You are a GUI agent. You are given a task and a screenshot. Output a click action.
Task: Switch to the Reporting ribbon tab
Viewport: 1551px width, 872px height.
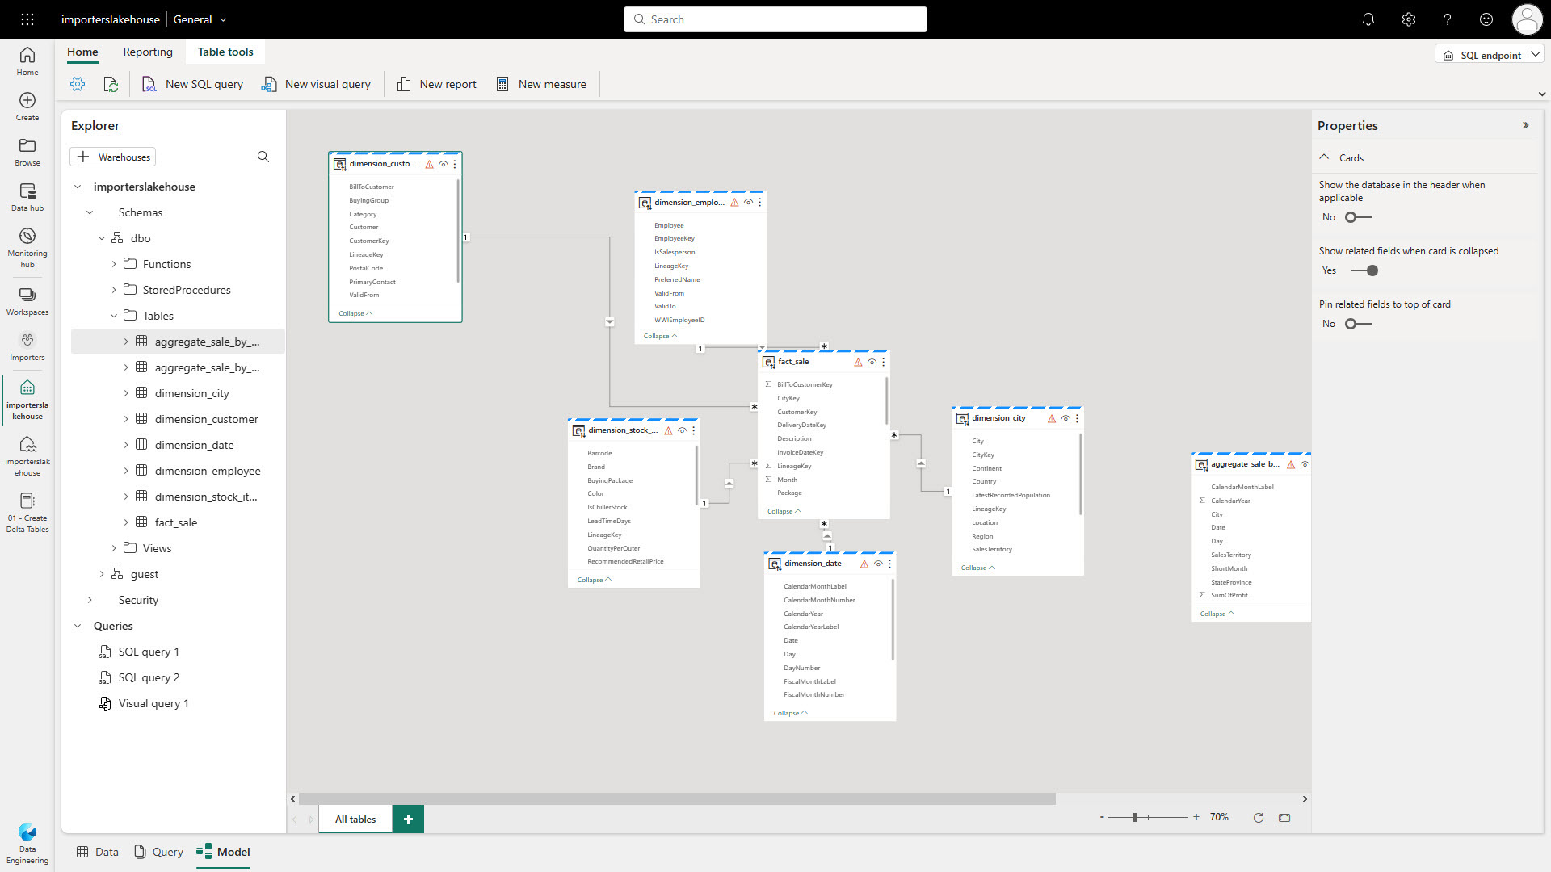pos(148,52)
